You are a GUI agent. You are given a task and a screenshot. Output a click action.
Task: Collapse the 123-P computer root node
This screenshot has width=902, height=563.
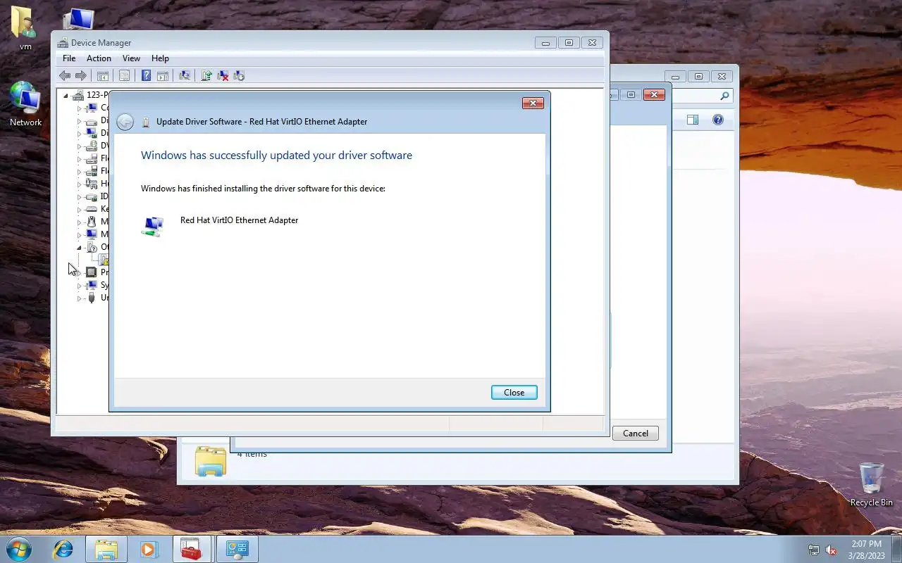click(66, 95)
